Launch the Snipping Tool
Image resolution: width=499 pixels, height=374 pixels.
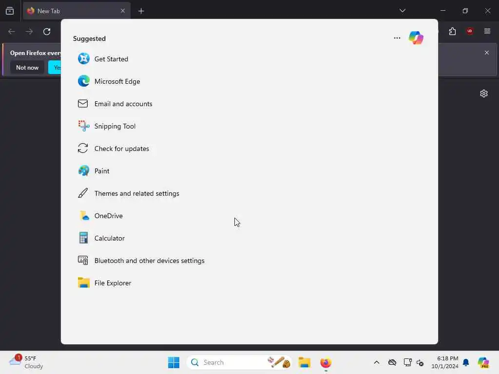pos(107,126)
